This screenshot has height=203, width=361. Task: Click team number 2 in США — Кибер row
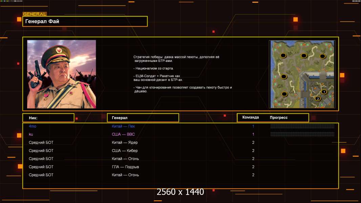tap(253, 151)
